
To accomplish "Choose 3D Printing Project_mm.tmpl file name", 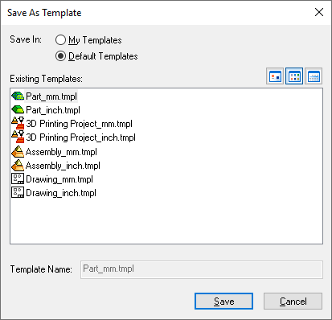I will (x=79, y=124).
